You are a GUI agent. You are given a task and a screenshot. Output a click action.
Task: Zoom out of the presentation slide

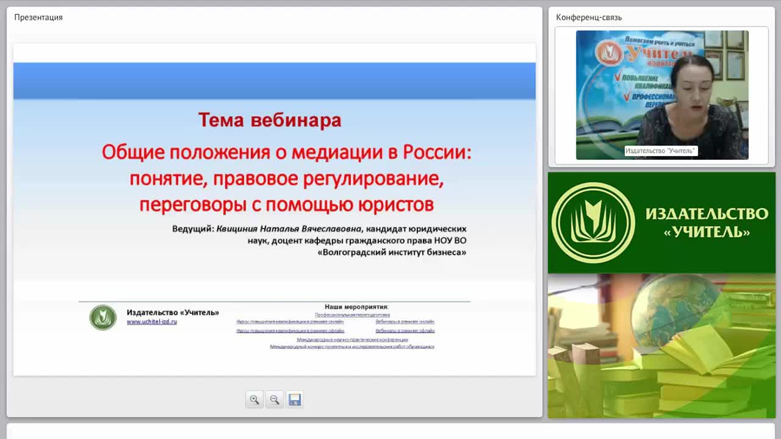coord(275,399)
